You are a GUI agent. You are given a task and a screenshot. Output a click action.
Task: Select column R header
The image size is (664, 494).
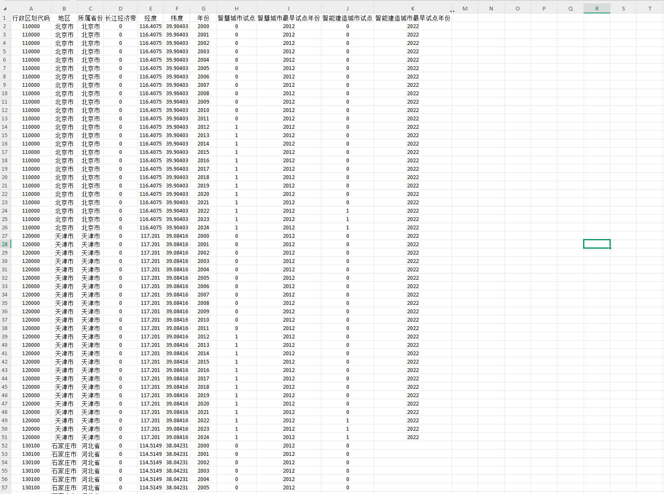597,8
